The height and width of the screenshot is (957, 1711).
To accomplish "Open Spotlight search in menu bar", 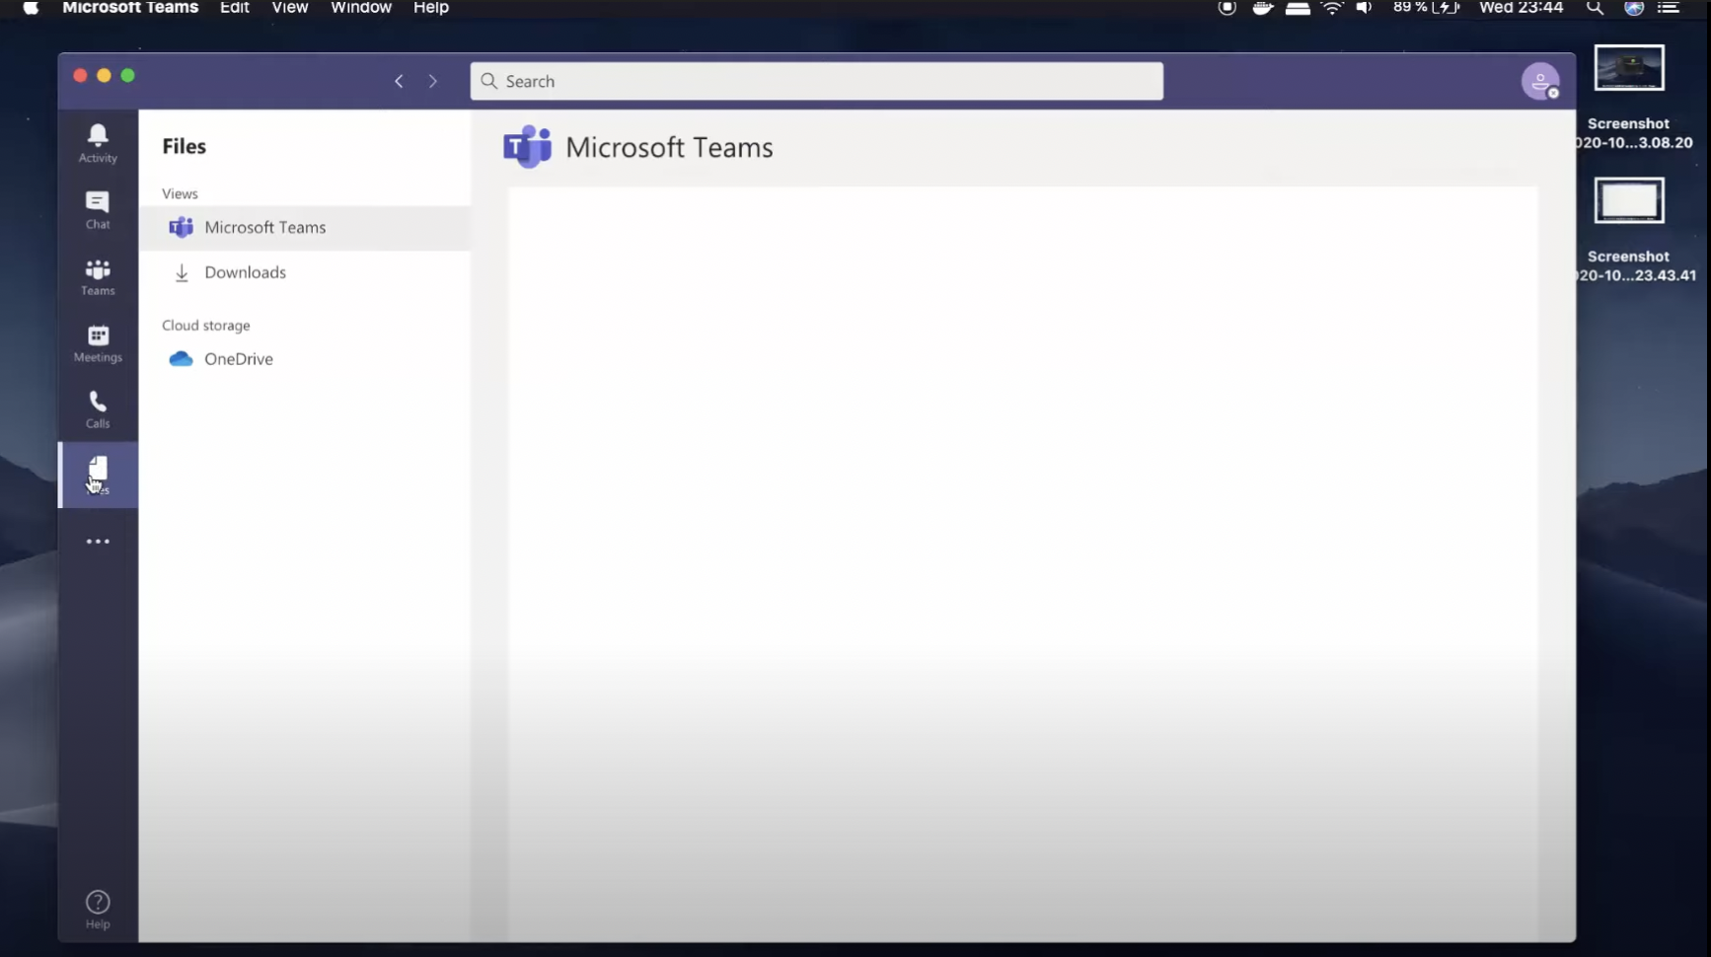I will coord(1595,8).
